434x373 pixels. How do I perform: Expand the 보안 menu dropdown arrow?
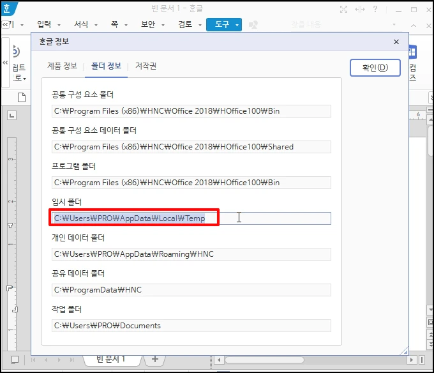pos(163,25)
